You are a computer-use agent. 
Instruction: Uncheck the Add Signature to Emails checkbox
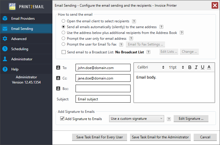[62, 119]
